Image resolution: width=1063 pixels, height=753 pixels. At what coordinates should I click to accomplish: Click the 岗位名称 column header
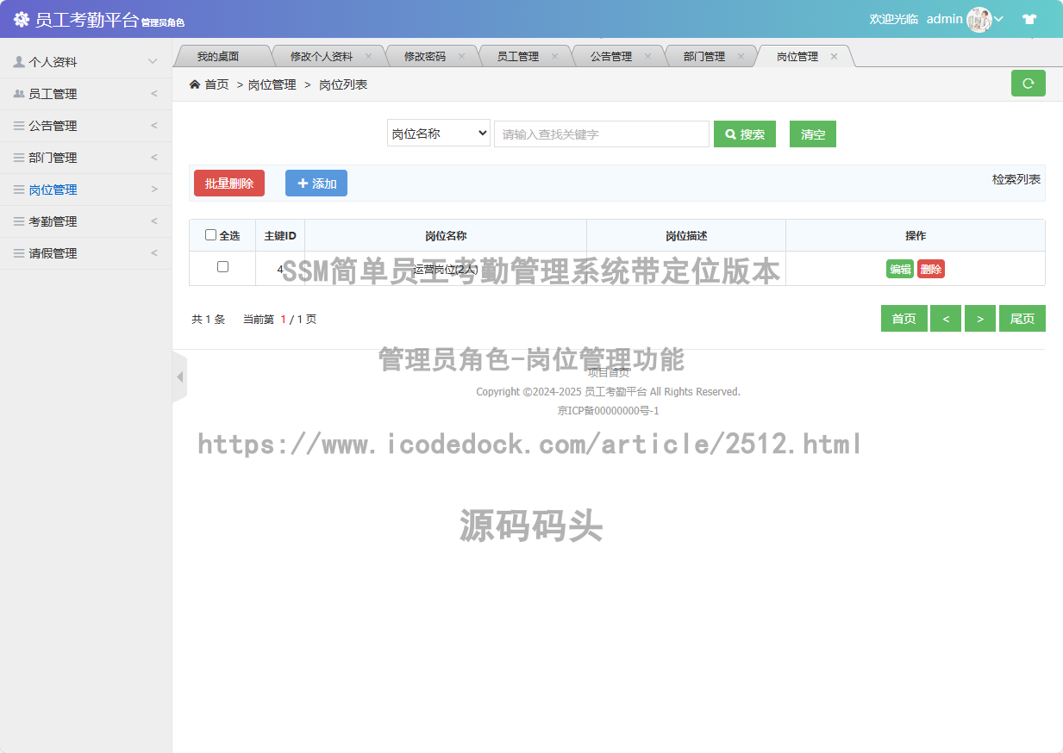click(446, 235)
